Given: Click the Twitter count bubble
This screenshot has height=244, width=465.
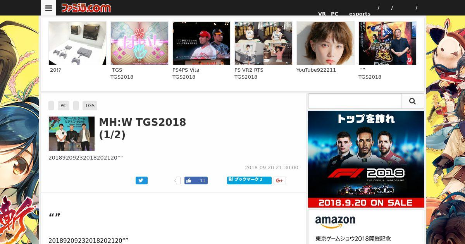Looking at the screenshot, I should click(178, 180).
